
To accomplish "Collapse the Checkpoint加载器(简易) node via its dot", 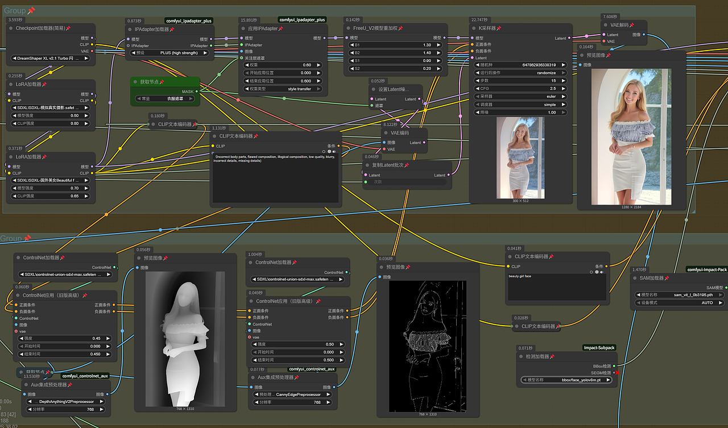I will point(10,28).
